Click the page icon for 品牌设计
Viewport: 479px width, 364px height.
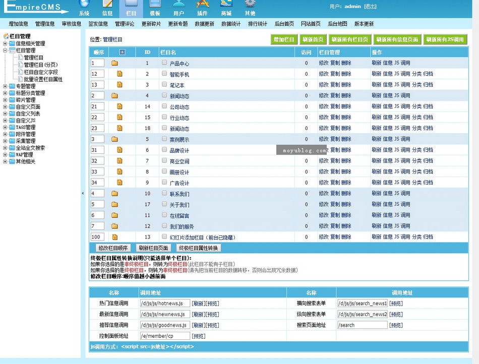click(x=120, y=150)
